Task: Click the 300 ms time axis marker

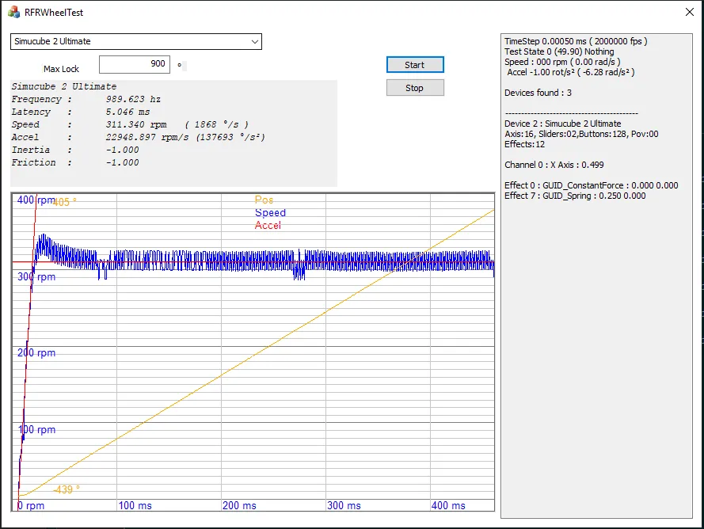Action: (x=344, y=505)
